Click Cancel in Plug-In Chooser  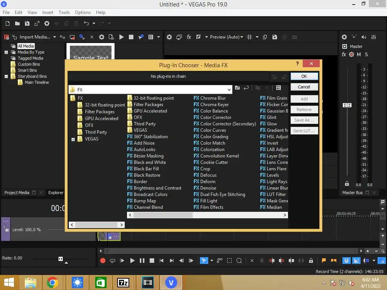click(304, 87)
